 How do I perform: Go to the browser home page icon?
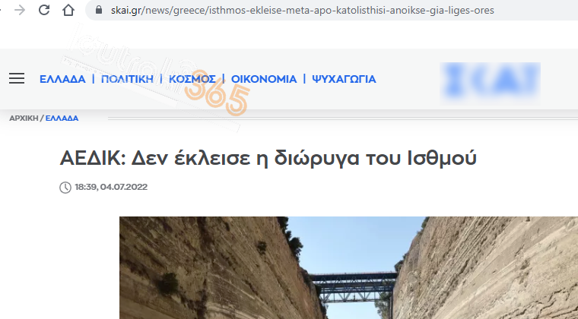pos(68,10)
